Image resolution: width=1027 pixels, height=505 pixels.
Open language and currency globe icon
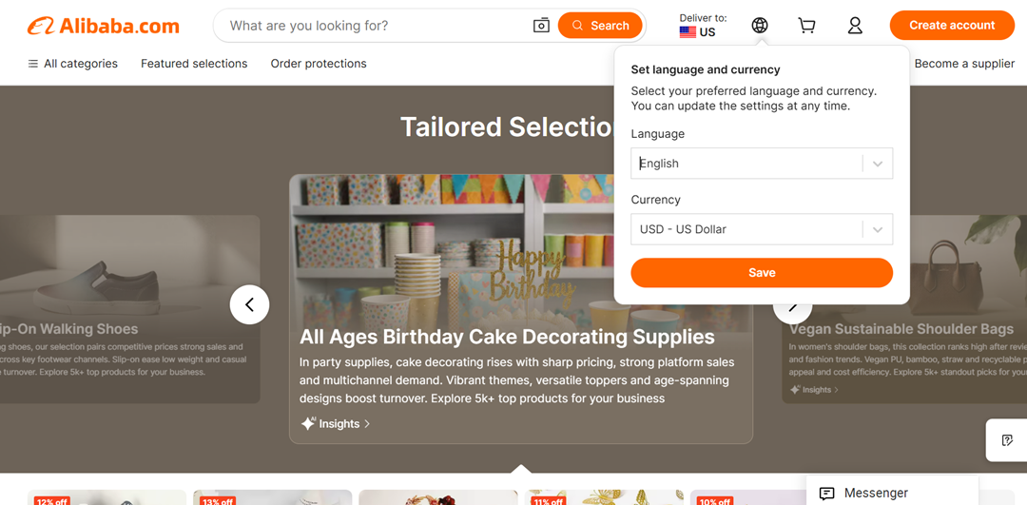tap(759, 26)
